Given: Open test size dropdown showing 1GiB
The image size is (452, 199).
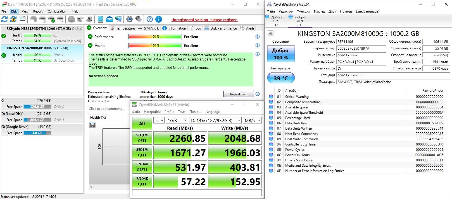Looking at the screenshot, I should tap(177, 120).
